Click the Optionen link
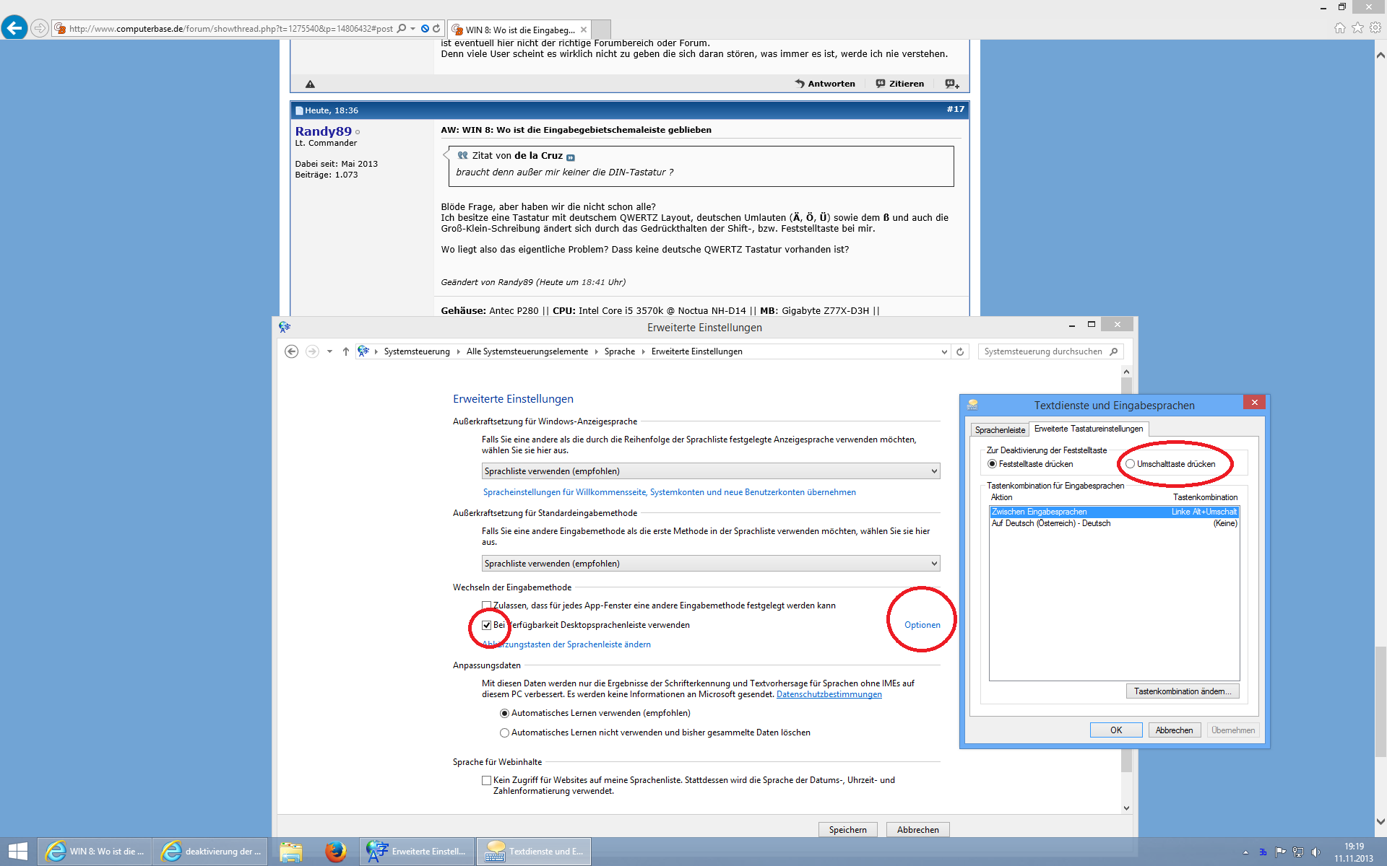1387x866 pixels. point(922,625)
